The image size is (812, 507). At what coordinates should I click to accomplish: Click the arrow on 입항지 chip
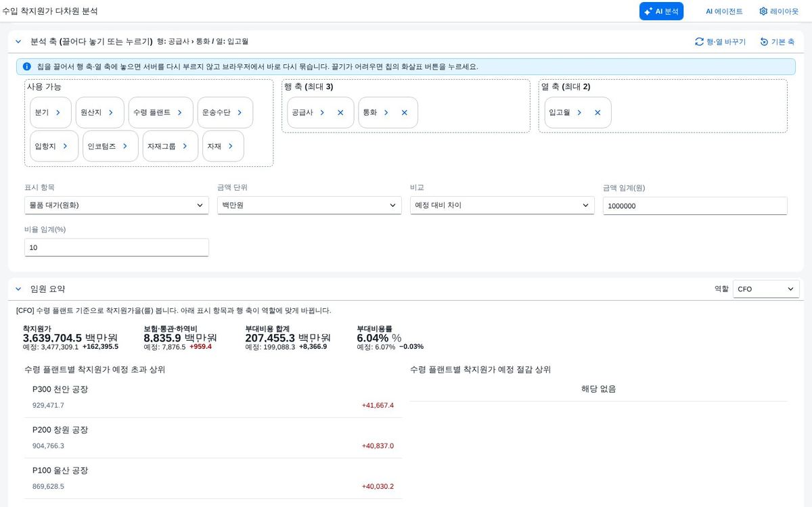(65, 146)
